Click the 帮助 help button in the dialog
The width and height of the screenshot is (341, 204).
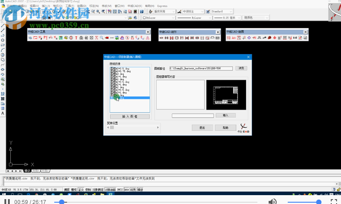[226, 128]
